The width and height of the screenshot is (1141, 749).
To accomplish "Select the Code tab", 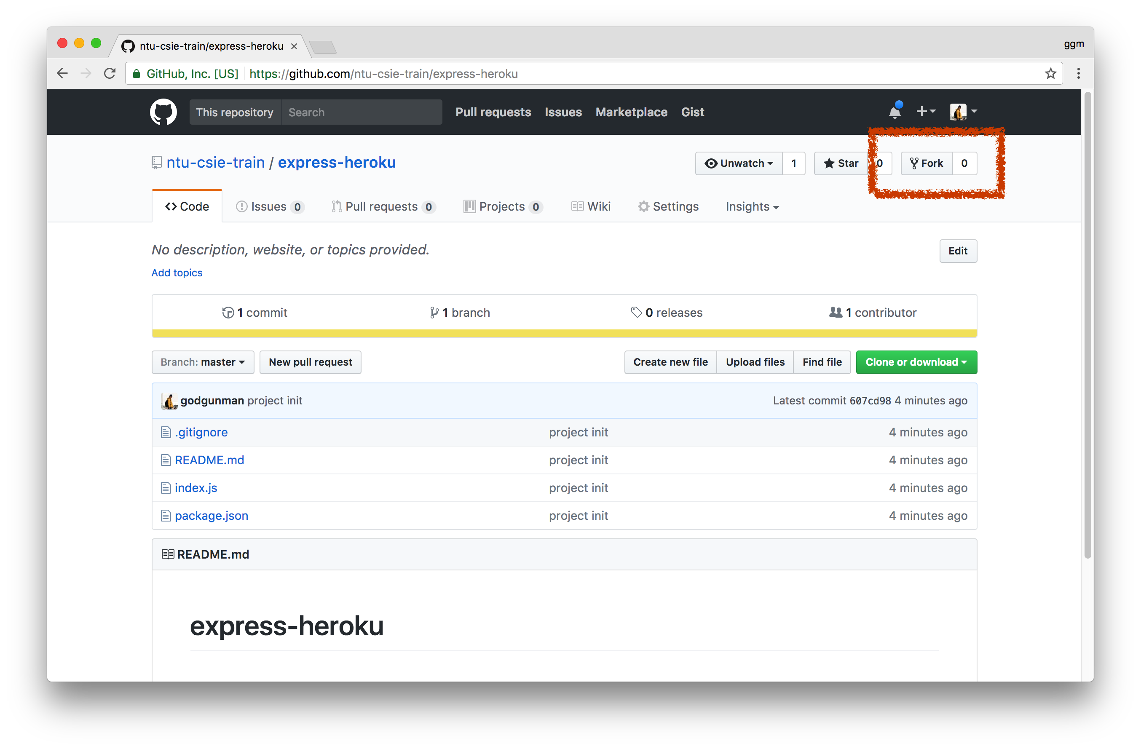I will [x=187, y=206].
